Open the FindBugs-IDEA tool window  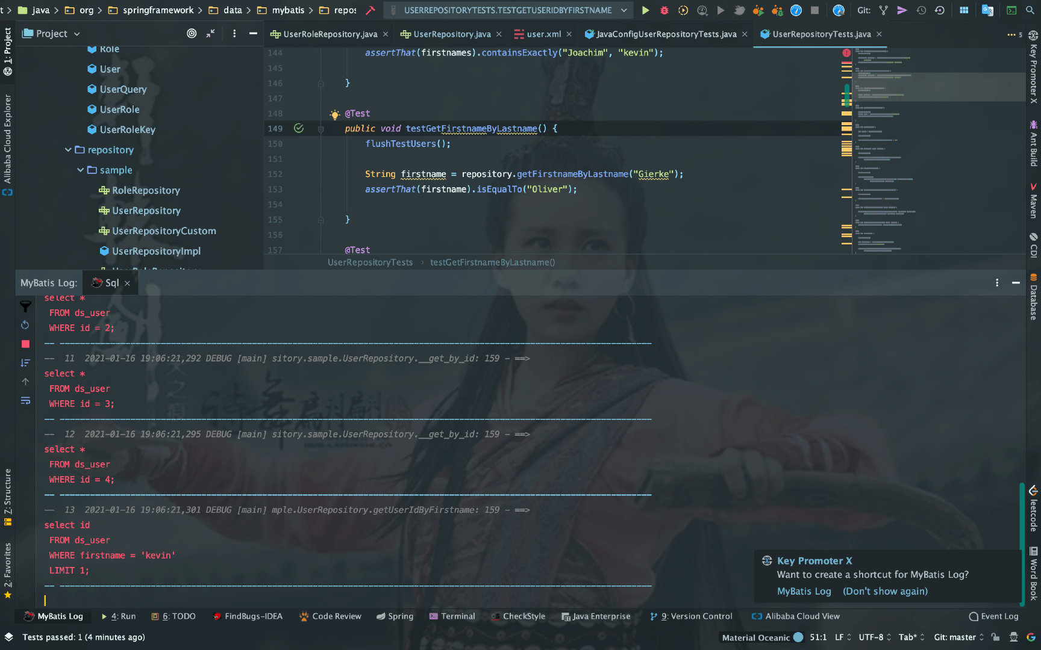(x=248, y=616)
